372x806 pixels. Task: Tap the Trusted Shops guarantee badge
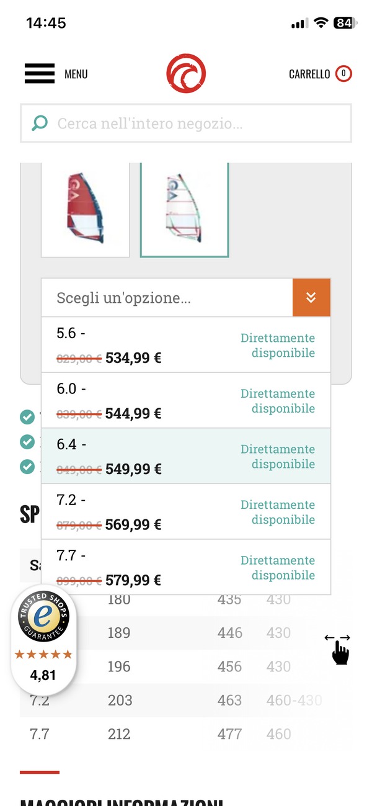pyautogui.click(x=43, y=640)
